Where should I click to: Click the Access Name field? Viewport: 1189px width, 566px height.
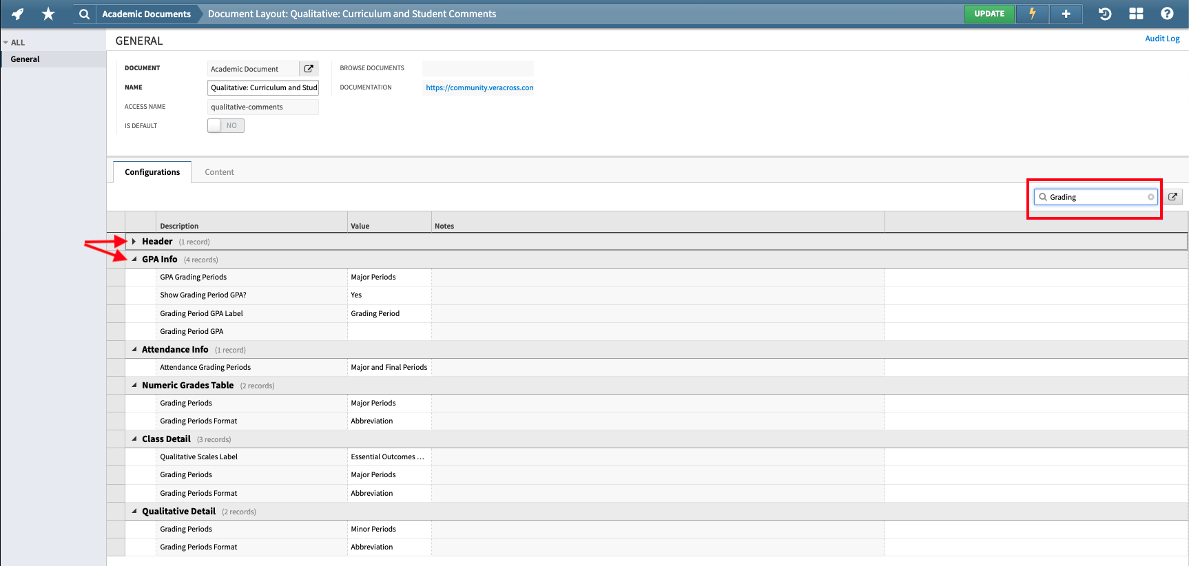(x=263, y=107)
